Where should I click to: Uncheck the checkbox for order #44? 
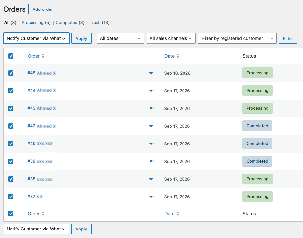pyautogui.click(x=11, y=91)
